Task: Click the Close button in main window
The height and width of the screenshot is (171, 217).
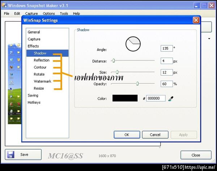Action: 196,155
